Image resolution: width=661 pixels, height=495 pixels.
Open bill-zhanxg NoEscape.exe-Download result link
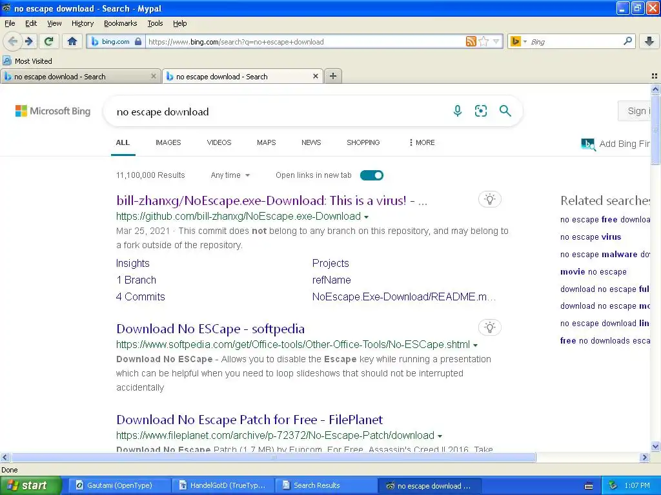click(272, 200)
